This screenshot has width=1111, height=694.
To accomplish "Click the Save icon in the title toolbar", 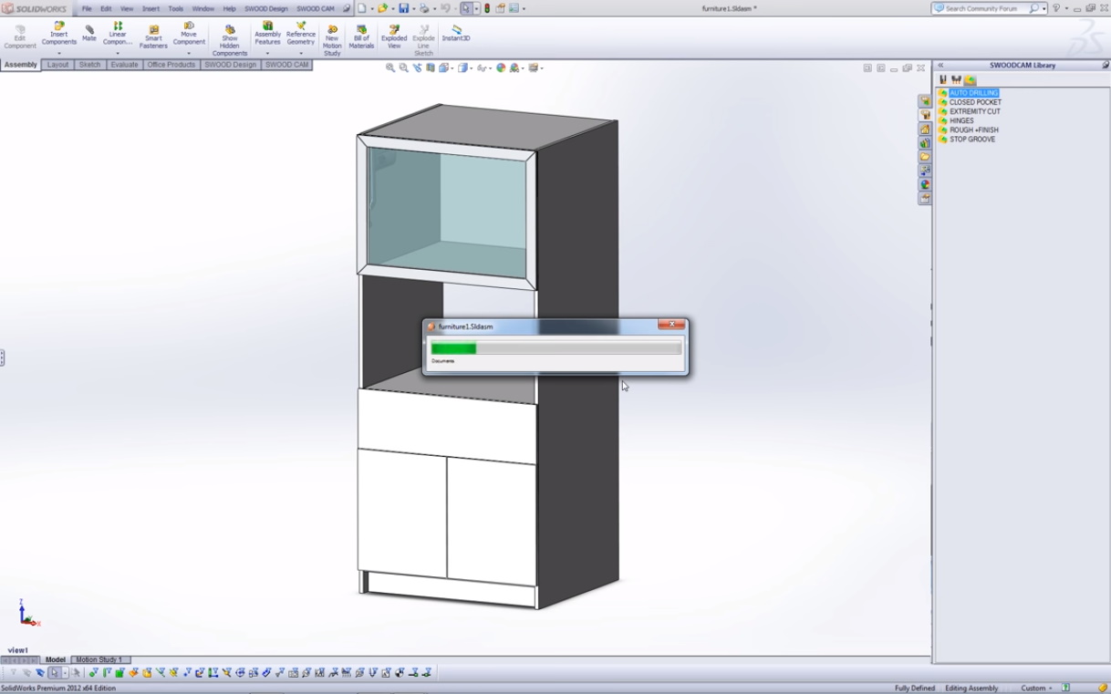I will pos(403,8).
